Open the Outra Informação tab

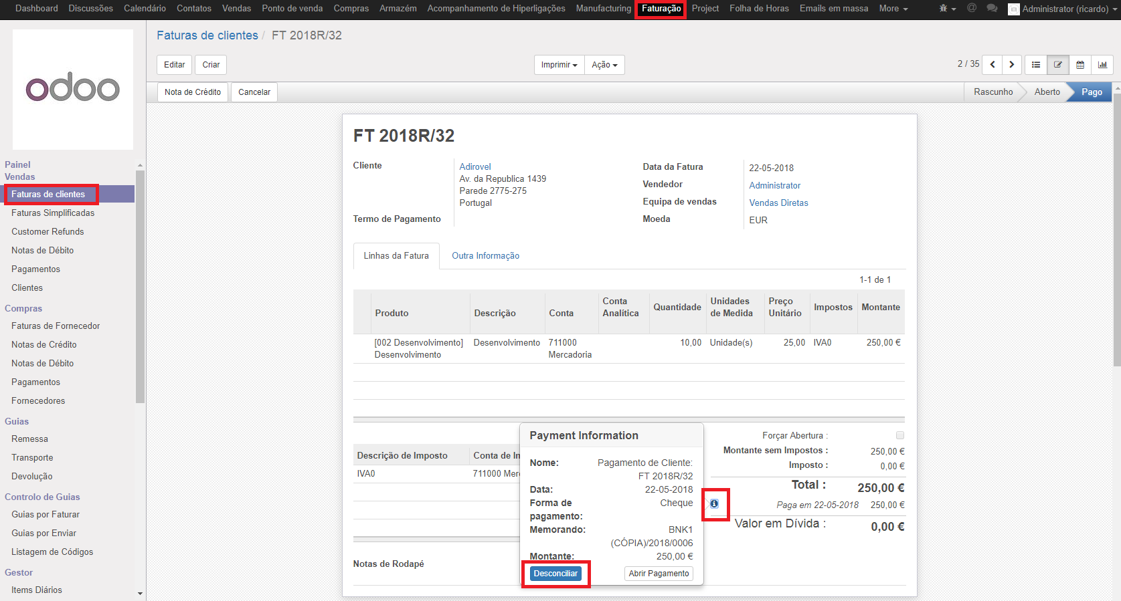485,256
